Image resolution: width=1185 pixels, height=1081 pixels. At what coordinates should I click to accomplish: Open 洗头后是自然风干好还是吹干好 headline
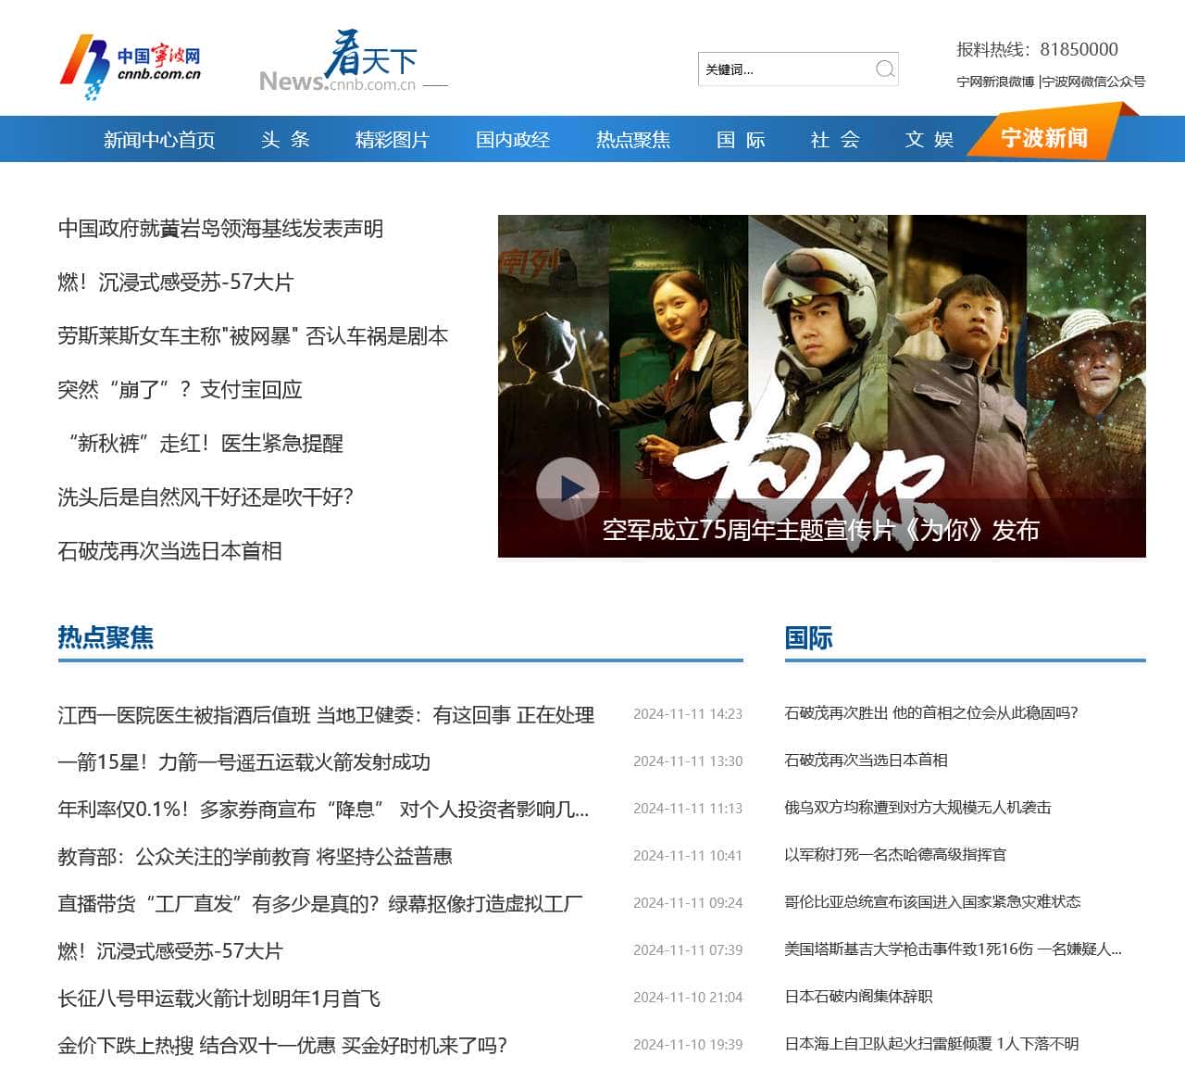tap(206, 497)
